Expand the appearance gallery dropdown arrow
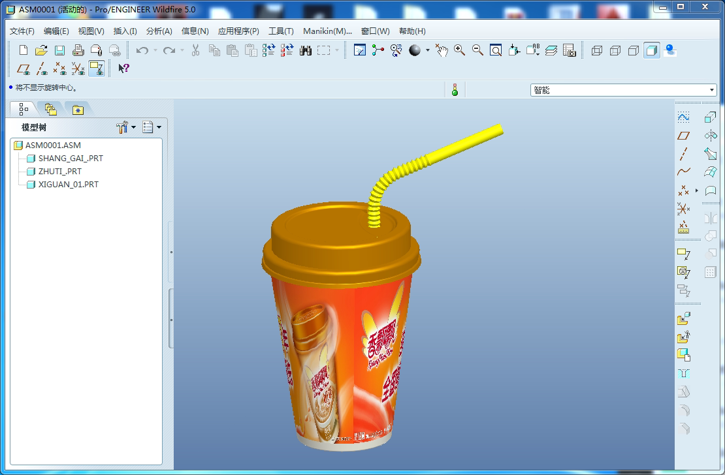This screenshot has height=475, width=725. click(x=428, y=50)
